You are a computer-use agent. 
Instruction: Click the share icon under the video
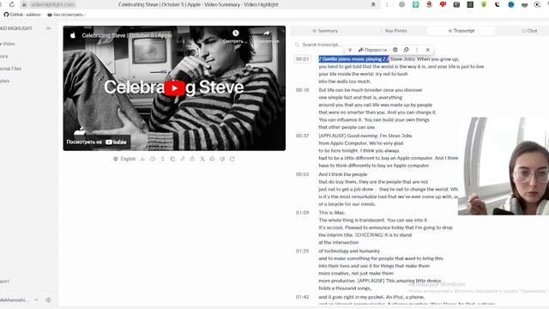tap(192, 159)
